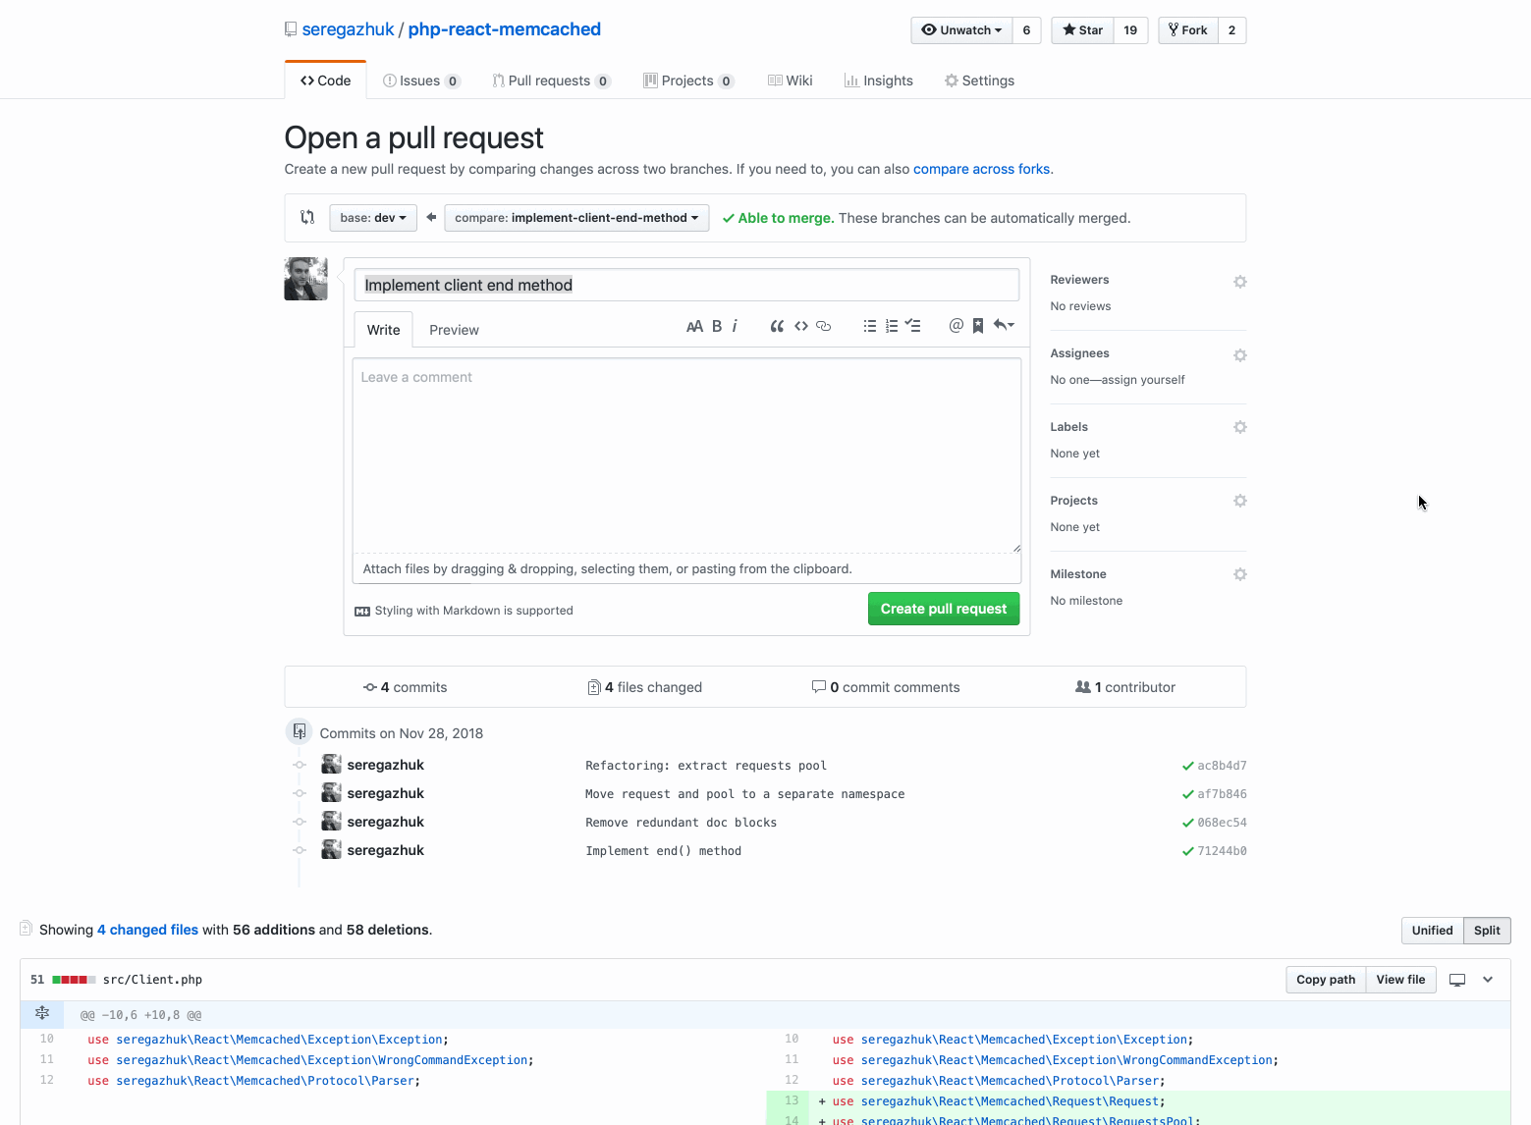This screenshot has height=1125, width=1531.
Task: Click the stargazers count 19
Action: click(x=1130, y=30)
